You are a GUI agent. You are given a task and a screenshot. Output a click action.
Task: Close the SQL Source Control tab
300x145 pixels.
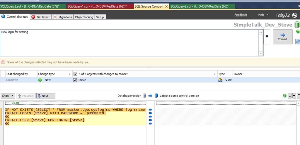pos(167,6)
